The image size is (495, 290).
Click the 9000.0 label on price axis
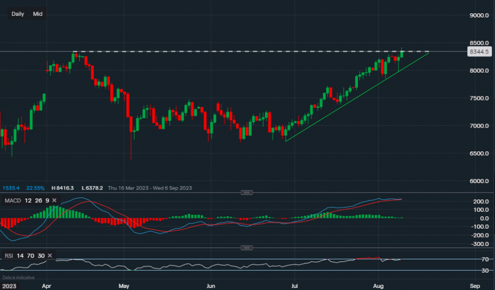(x=479, y=15)
